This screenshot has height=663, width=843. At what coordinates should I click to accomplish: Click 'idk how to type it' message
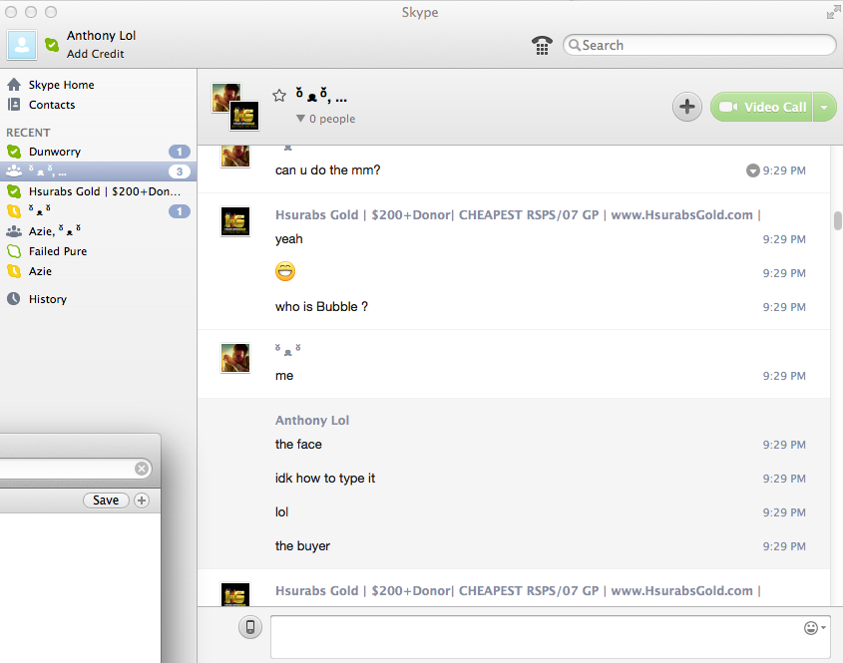point(325,479)
